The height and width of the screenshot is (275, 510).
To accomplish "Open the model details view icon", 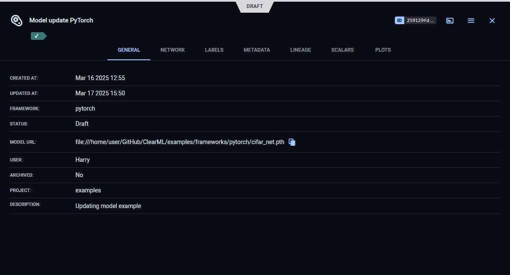I will pyautogui.click(x=450, y=20).
